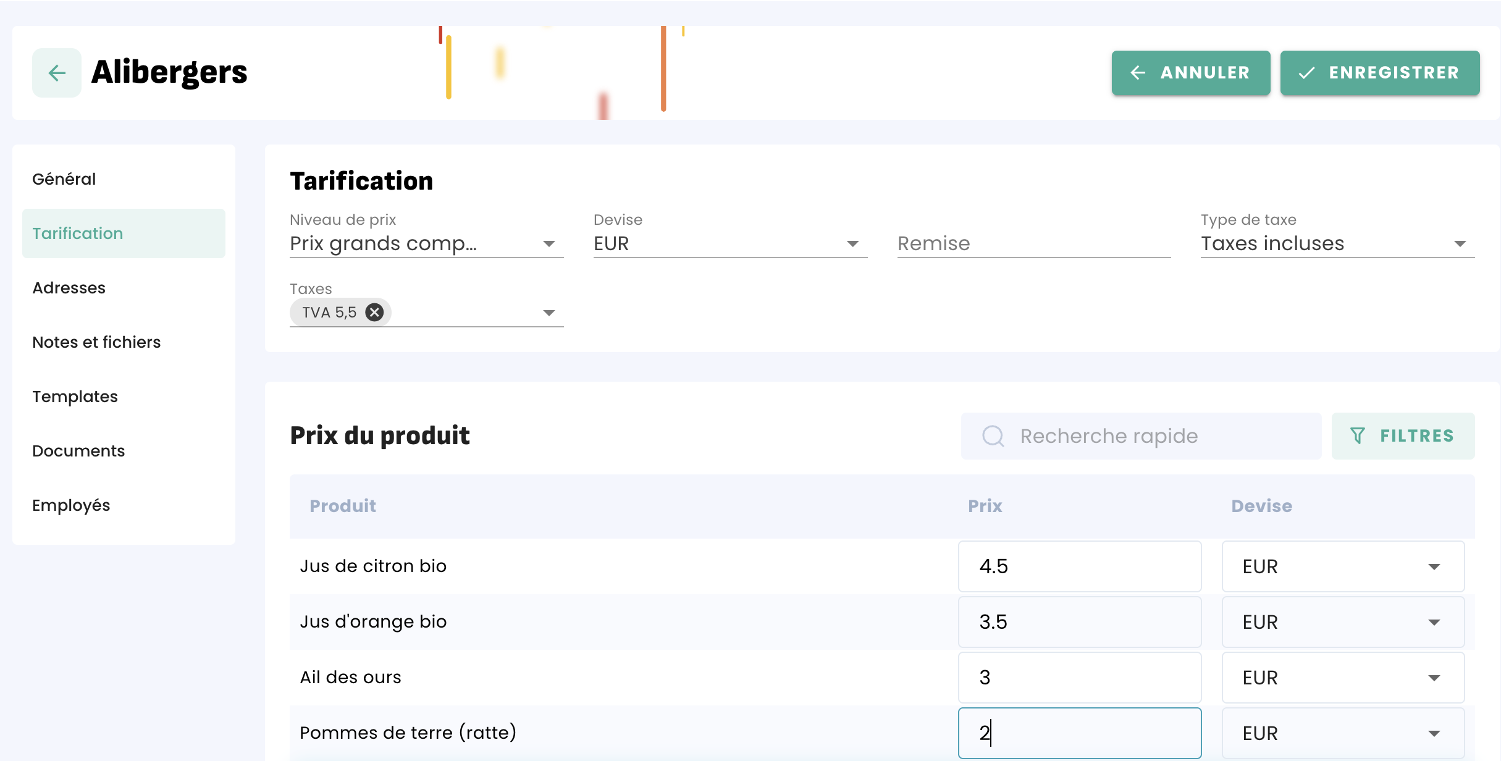Open the Templates section
Viewport: 1501px width, 761px height.
[75, 397]
